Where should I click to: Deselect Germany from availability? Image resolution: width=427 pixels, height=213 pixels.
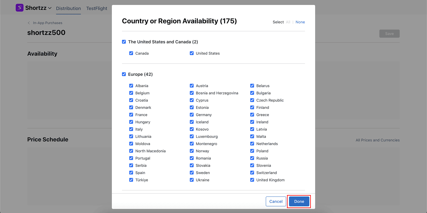click(192, 115)
